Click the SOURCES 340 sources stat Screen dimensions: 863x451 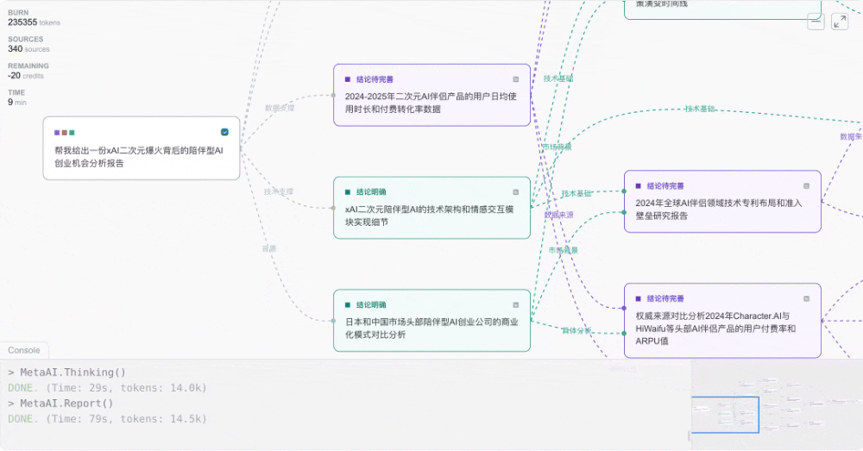(28, 44)
